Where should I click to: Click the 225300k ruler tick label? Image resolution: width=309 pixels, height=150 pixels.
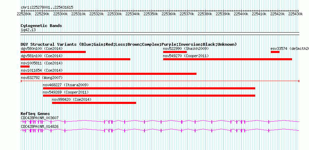tap(60, 14)
